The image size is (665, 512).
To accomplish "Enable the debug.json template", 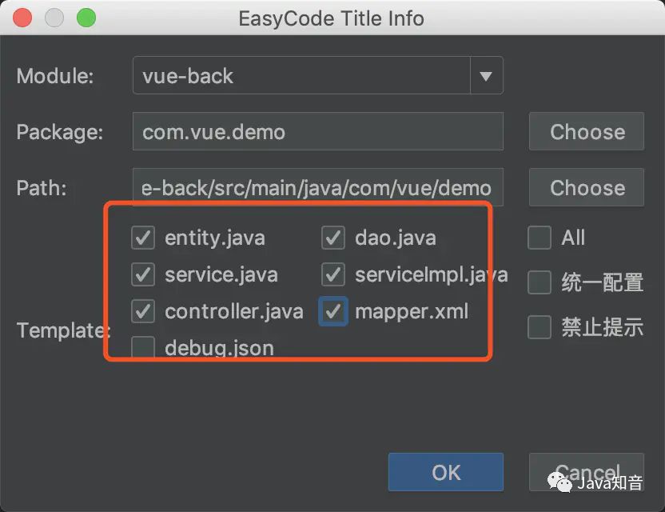I will tap(142, 348).
